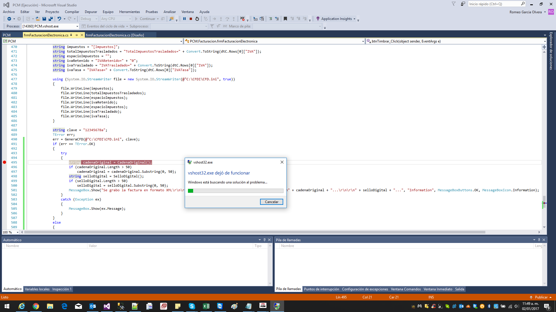Click Publicar in the status bar
Image resolution: width=556 pixels, height=312 pixels.
pos(540,297)
